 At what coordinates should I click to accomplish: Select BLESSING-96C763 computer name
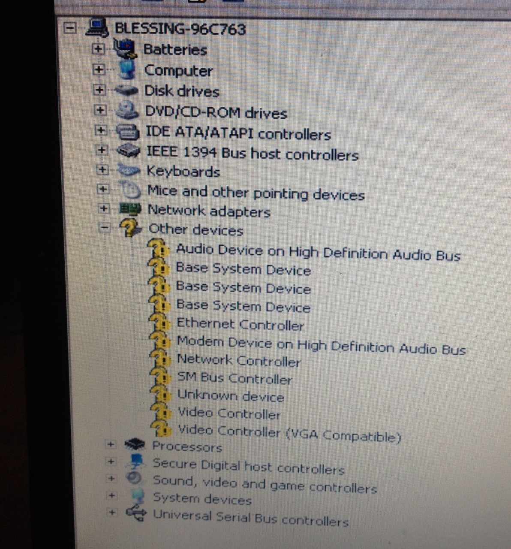click(180, 29)
